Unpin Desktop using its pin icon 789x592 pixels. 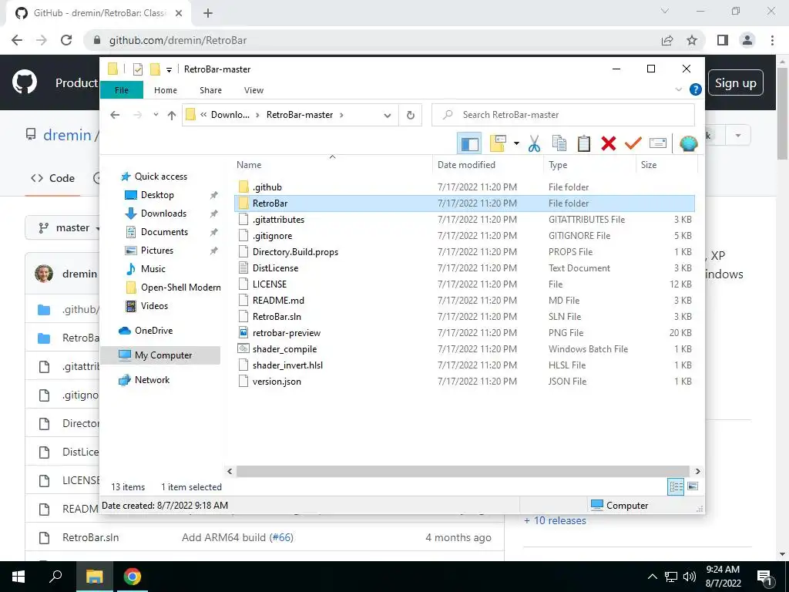[x=214, y=195]
